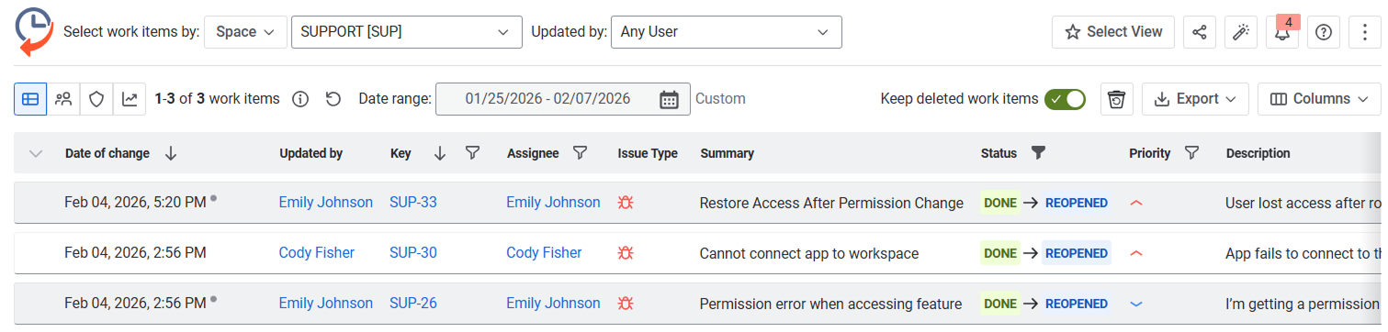Click 'Cannot connect app to workspace' summary
The height and width of the screenshot is (332, 1388).
click(x=809, y=253)
